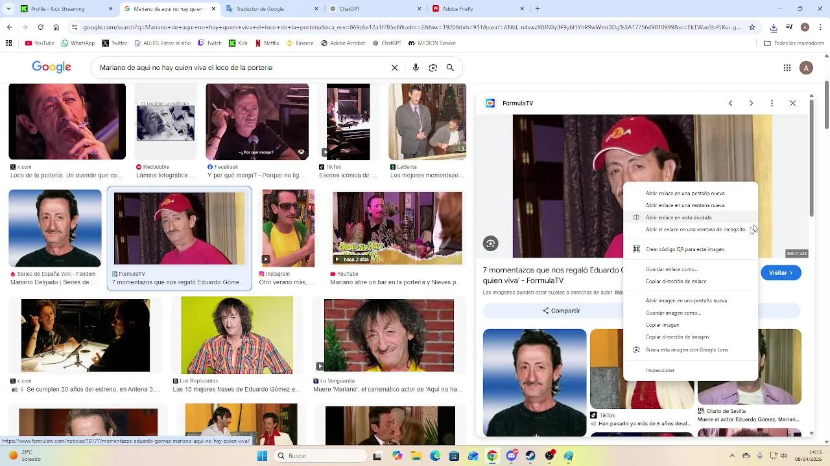830x466 pixels.
Task: Open File Explorer from the taskbar
Action: click(416, 456)
